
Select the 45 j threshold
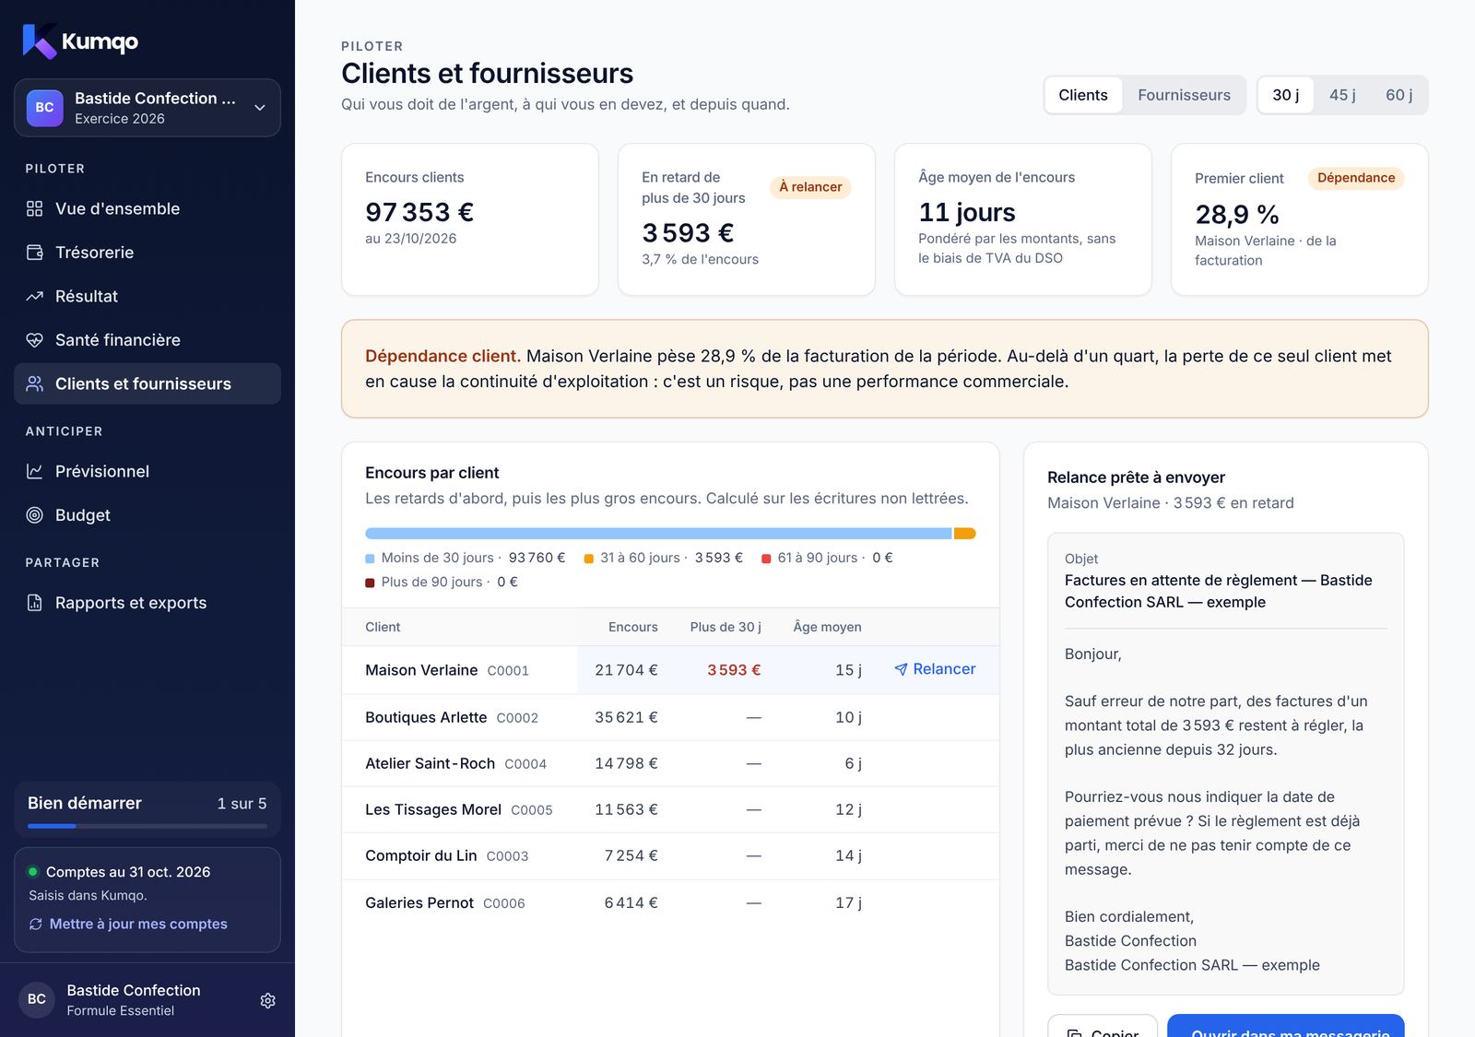click(1342, 95)
